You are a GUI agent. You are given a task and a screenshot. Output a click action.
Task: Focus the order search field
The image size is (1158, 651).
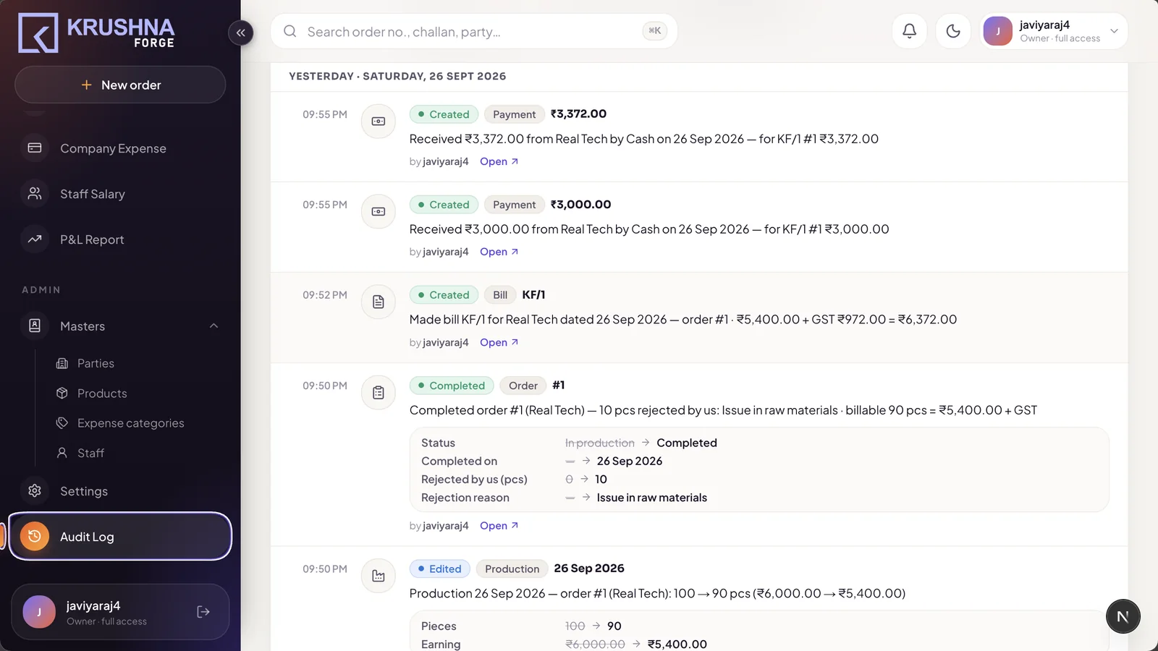pos(473,31)
